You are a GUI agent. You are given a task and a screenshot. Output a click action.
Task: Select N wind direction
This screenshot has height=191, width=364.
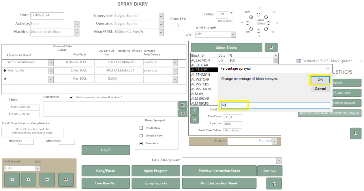(258, 15)
